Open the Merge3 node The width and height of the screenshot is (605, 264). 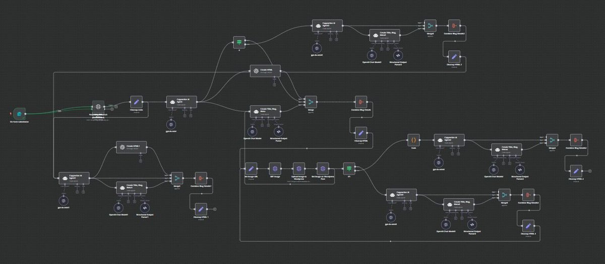(505, 195)
